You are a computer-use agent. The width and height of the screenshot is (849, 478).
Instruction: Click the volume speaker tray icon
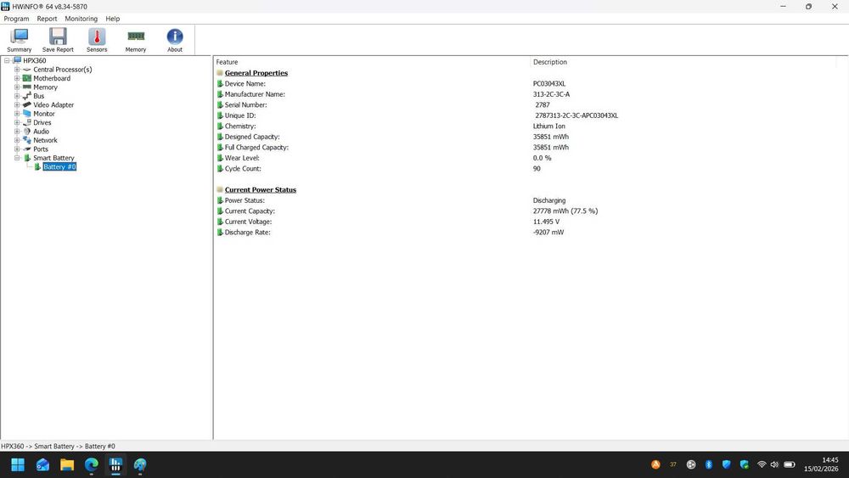774,464
